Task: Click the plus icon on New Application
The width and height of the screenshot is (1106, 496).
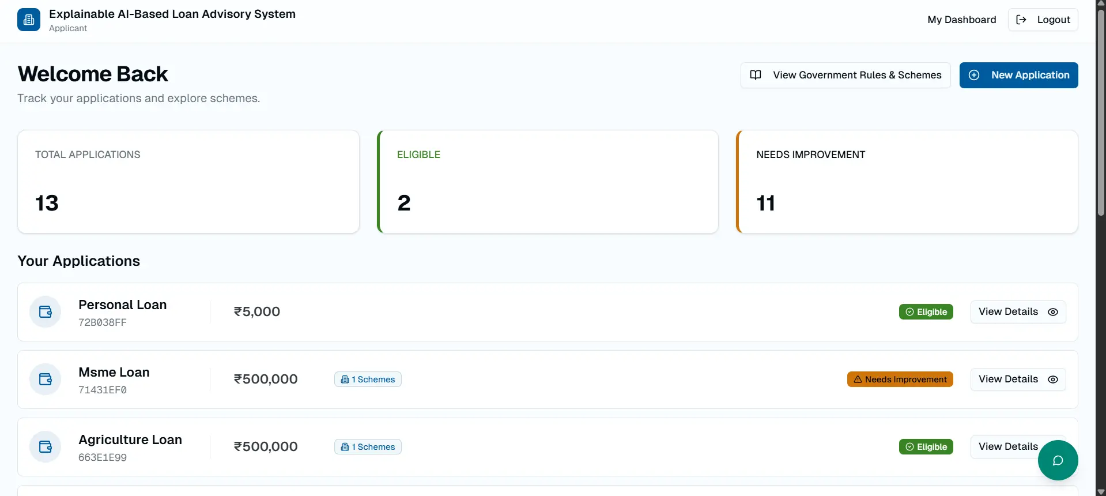Action: tap(974, 75)
